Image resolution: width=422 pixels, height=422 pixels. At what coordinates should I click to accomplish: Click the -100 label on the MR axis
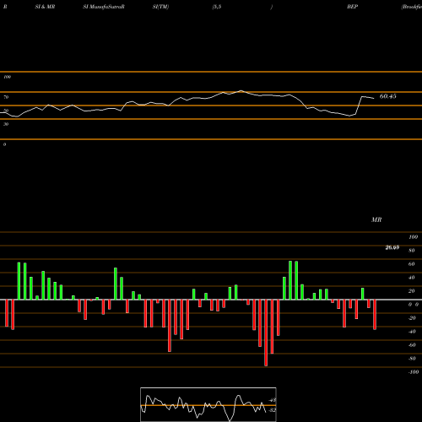pos(414,372)
